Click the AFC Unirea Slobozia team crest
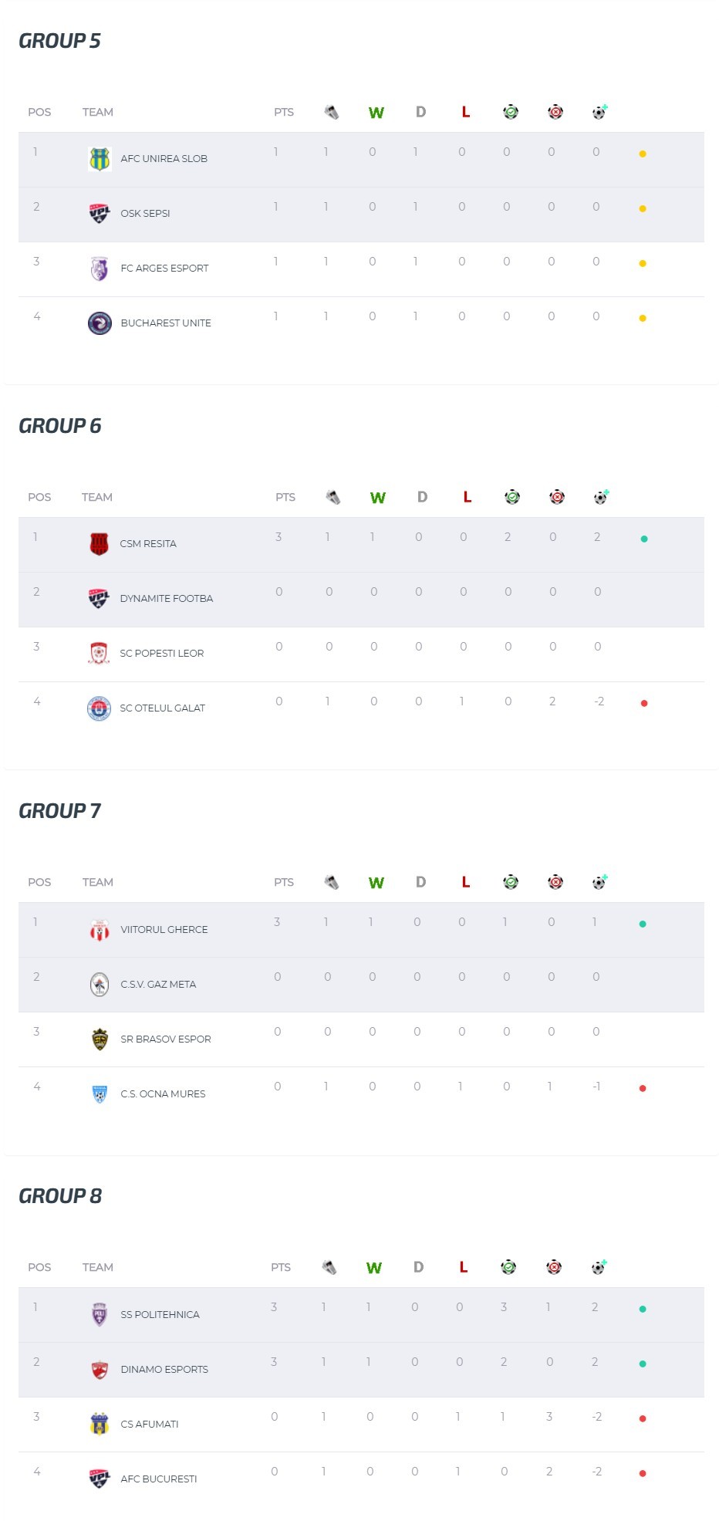This screenshot has width=719, height=1521. (x=100, y=159)
